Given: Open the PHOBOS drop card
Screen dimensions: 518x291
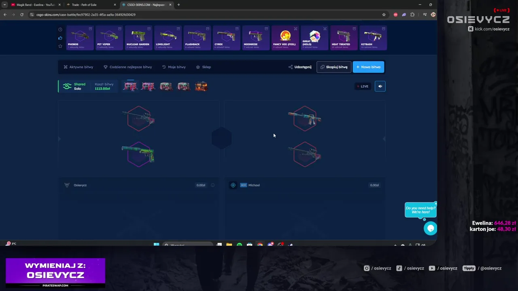Looking at the screenshot, I should point(80,38).
